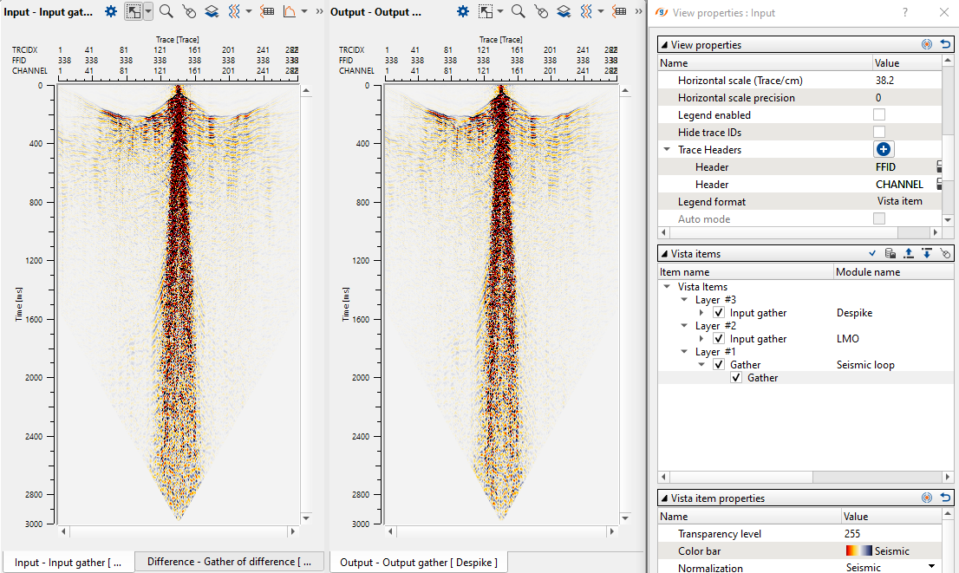
Task: Click the Seismic color bar swatch
Action: 858,551
